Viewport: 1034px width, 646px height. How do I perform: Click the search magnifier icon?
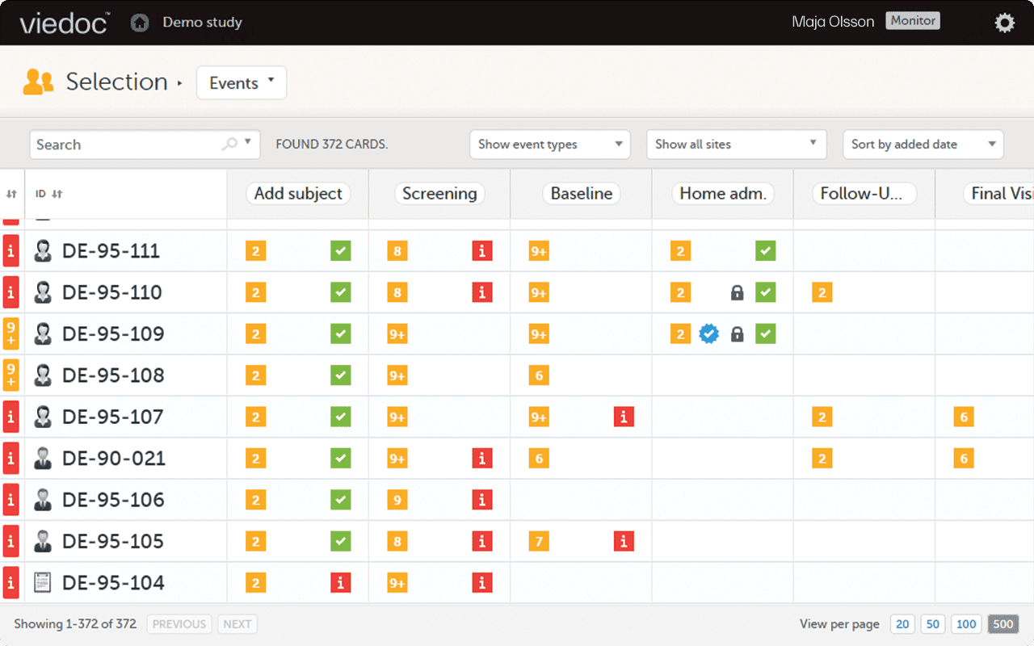[229, 144]
